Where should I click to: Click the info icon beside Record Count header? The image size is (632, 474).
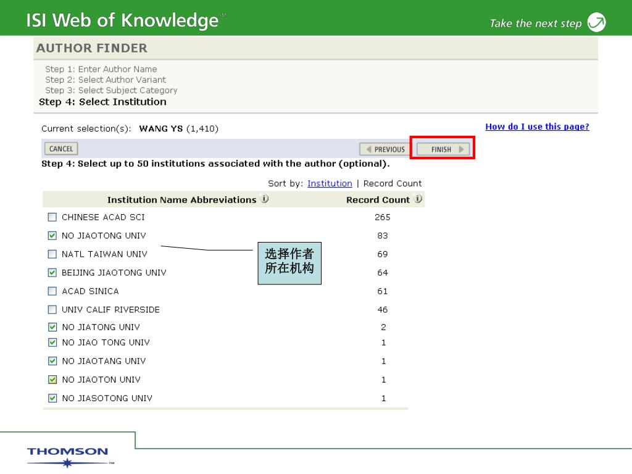[x=418, y=199]
